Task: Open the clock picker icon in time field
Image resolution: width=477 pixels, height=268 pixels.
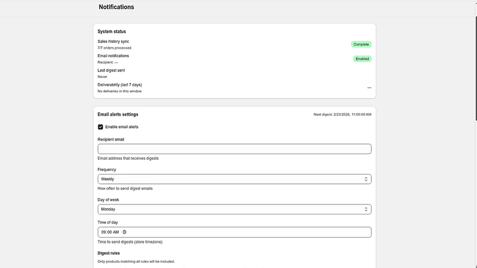Action: (x=125, y=232)
